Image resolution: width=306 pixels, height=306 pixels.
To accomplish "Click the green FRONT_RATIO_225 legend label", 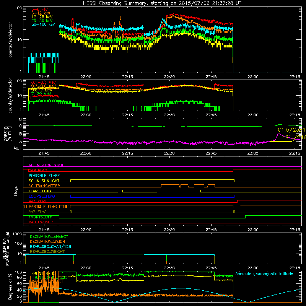I will coord(49,277).
